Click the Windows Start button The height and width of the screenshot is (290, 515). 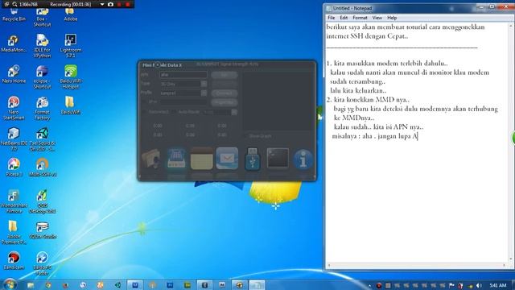pyautogui.click(x=9, y=284)
